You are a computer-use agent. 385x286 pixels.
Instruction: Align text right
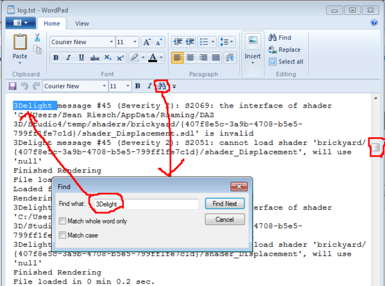pyautogui.click(x=203, y=58)
